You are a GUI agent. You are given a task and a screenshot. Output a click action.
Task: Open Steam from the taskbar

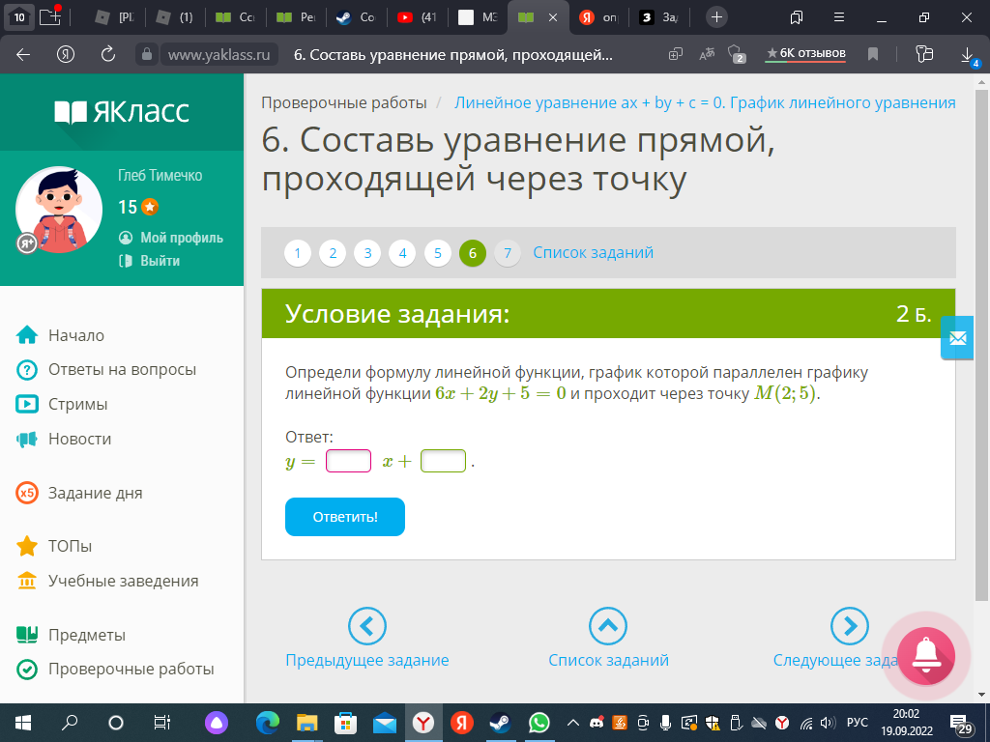coord(500,723)
